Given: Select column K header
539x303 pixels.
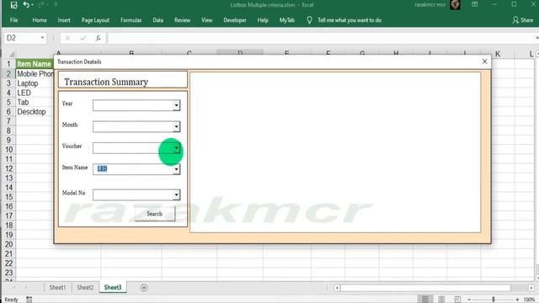Looking at the screenshot, I should (498, 54).
